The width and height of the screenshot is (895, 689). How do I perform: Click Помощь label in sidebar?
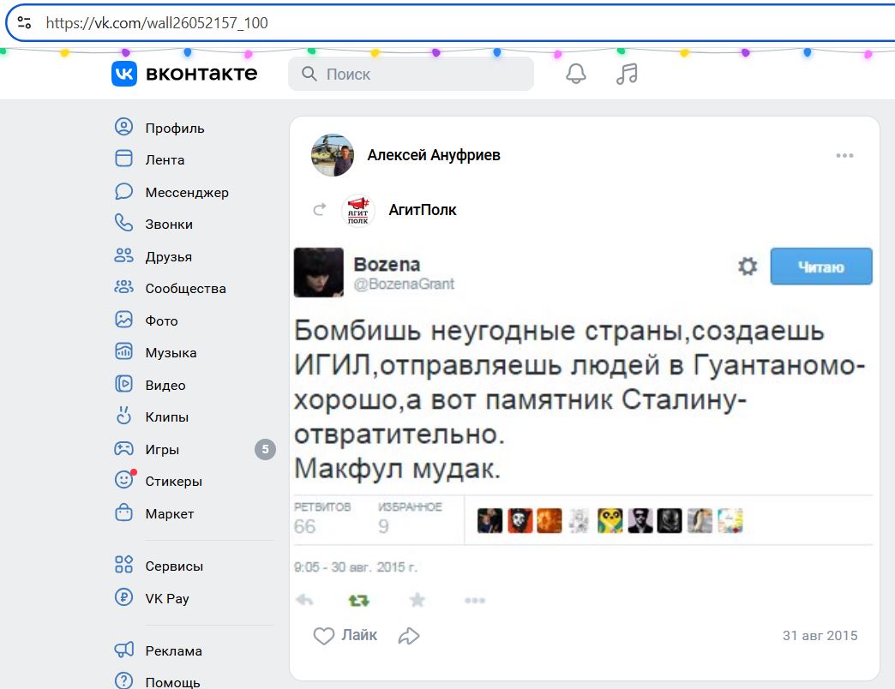[x=172, y=682]
